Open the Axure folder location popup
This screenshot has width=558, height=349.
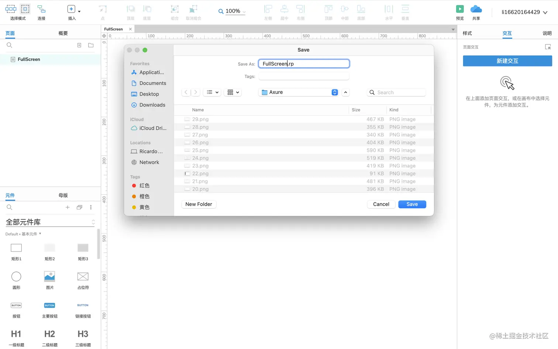[x=299, y=92]
